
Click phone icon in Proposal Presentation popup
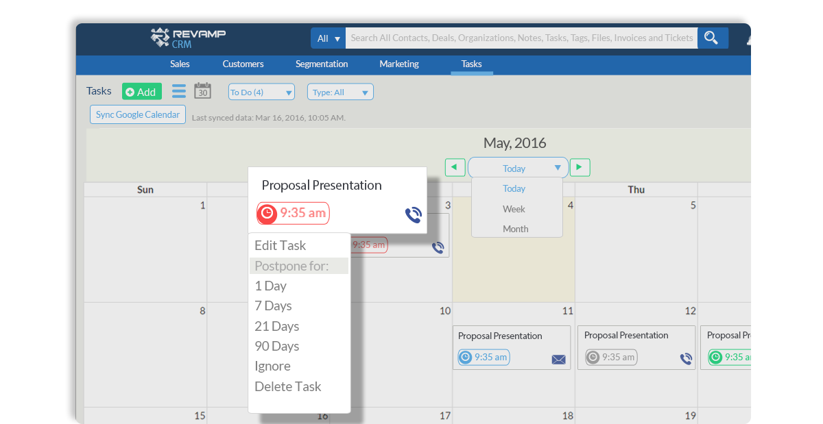click(x=413, y=215)
